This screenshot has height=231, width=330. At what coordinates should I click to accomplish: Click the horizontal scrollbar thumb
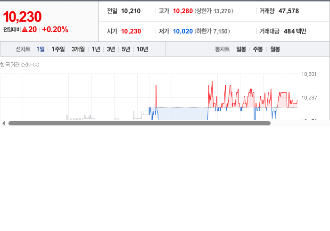point(140,124)
